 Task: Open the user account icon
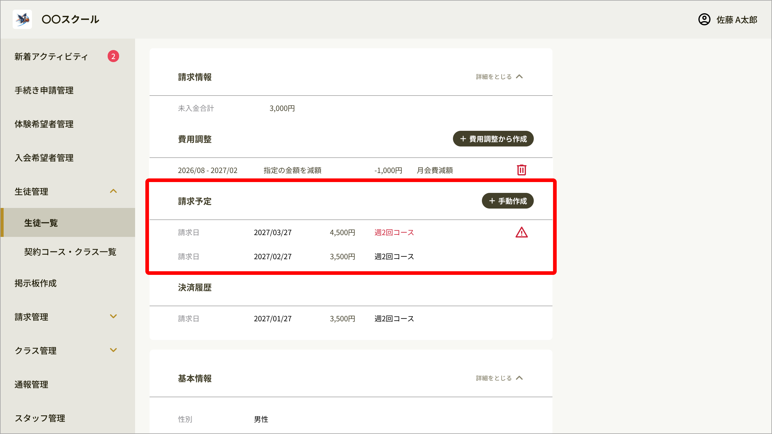704,20
